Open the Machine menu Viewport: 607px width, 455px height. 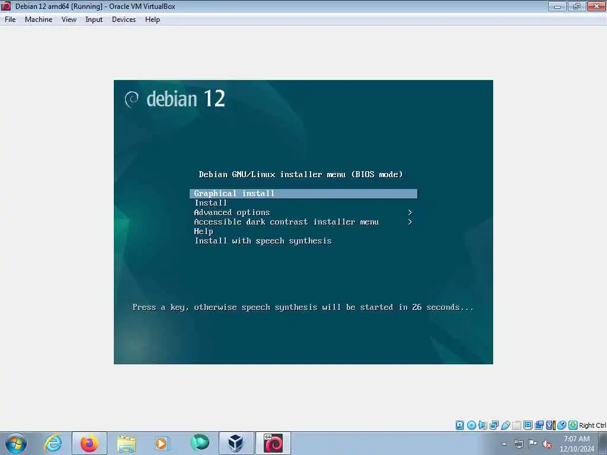[x=39, y=20]
